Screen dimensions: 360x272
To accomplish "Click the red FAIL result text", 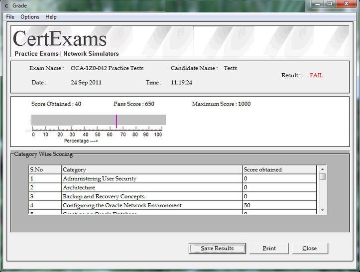I will click(316, 75).
